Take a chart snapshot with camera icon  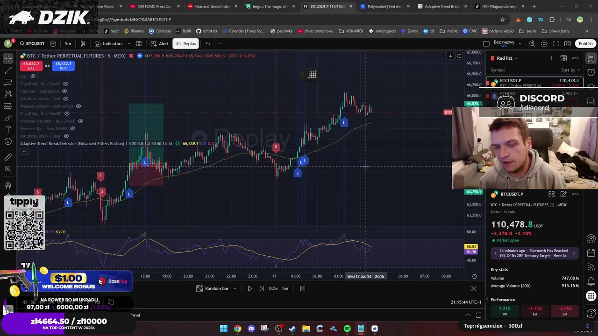568,43
